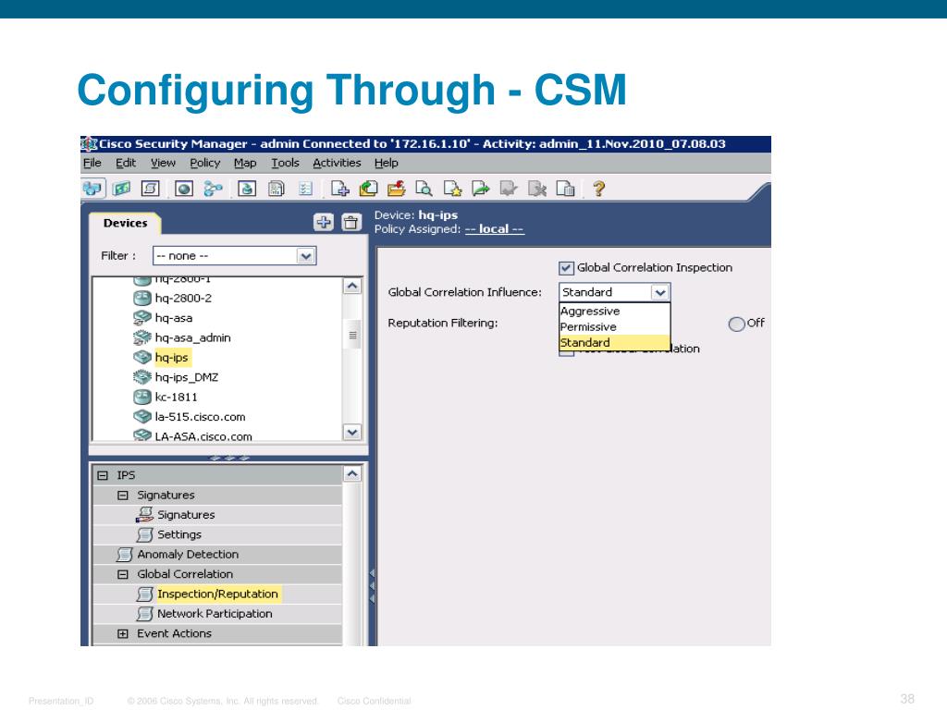
Task: Collapse the IPS tree node
Action: click(x=103, y=475)
